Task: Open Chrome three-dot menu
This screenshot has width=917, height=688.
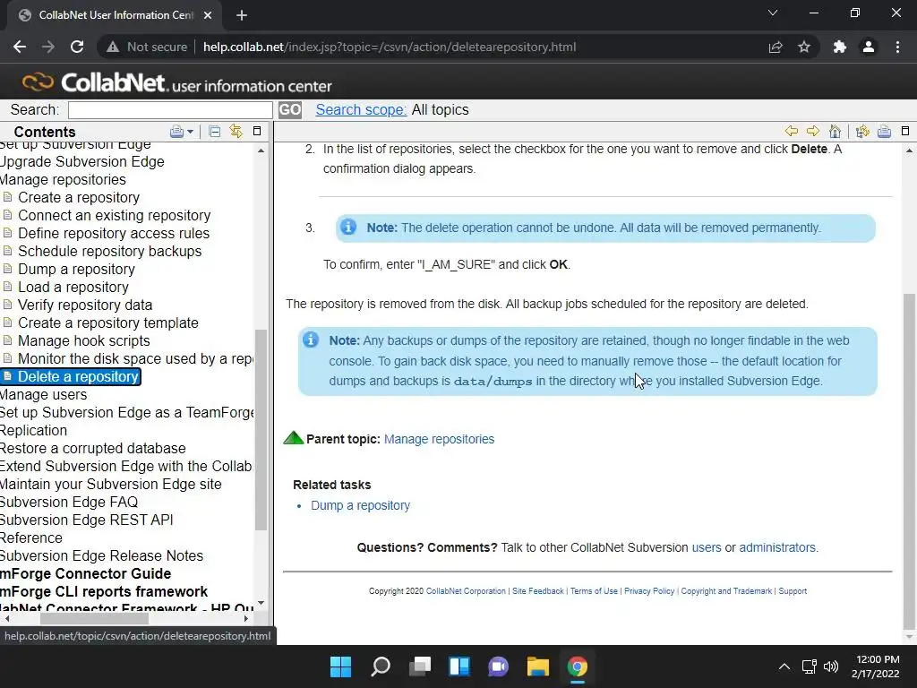Action: [x=897, y=47]
